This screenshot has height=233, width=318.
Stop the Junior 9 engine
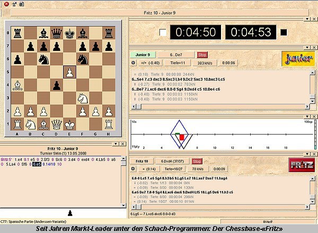pos(202,55)
